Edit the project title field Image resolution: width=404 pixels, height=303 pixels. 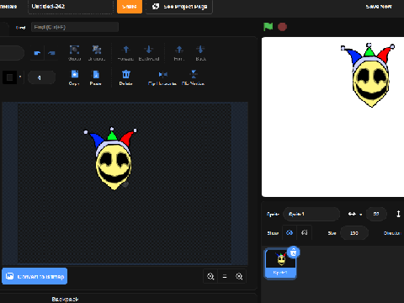pyautogui.click(x=71, y=7)
